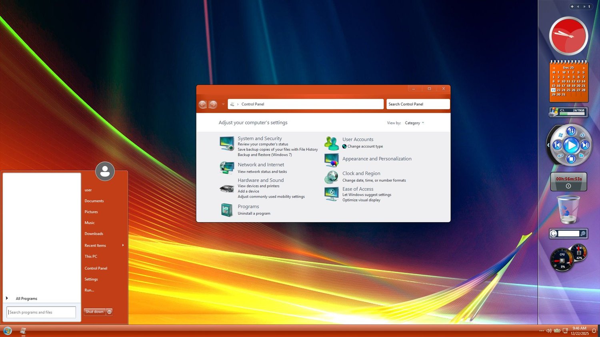Image resolution: width=600 pixels, height=337 pixels.
Task: Click the red analog clock gadget
Action: (568, 36)
